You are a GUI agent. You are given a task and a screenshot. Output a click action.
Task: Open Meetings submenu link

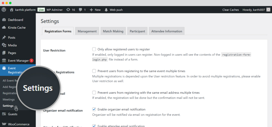pos(9,99)
